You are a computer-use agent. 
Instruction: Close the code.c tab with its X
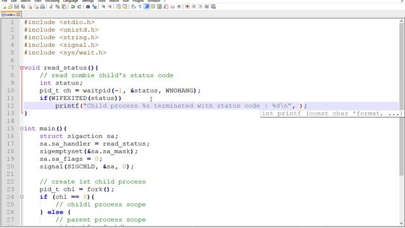[18, 15]
